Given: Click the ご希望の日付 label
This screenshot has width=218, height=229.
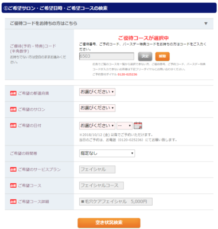Looking at the screenshot, I should [30, 125].
